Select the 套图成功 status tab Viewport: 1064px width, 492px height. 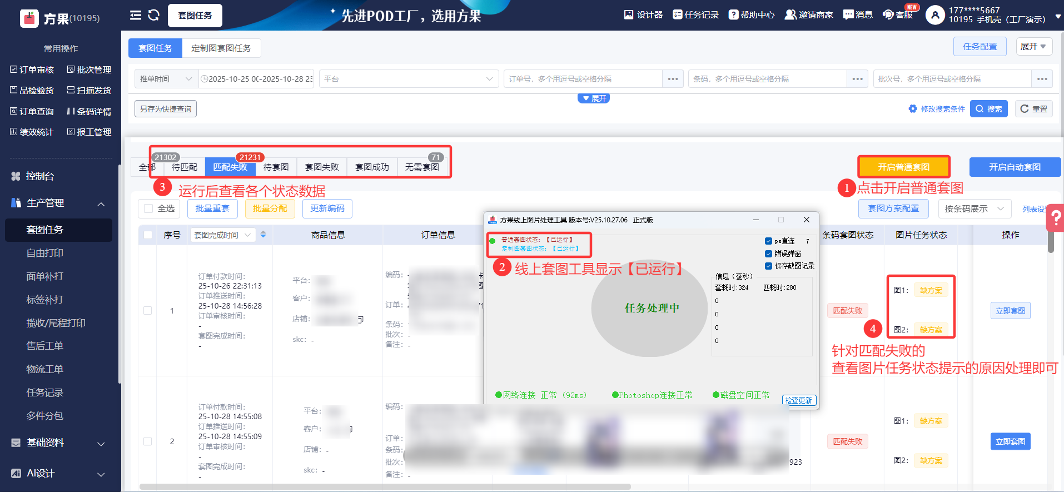point(372,167)
